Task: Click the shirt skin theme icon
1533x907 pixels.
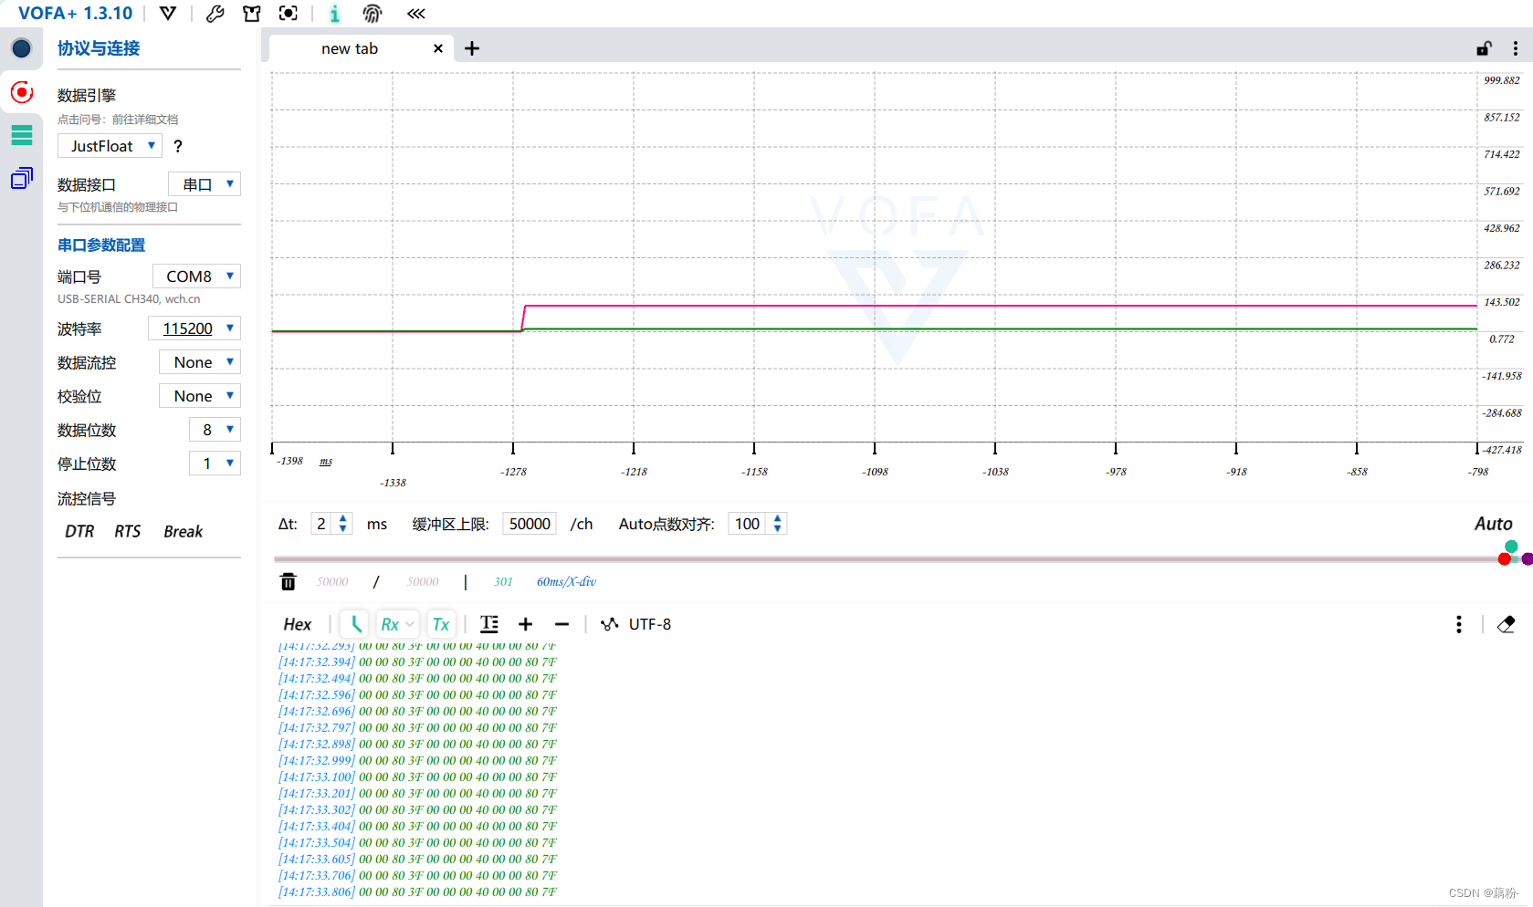Action: point(252,14)
